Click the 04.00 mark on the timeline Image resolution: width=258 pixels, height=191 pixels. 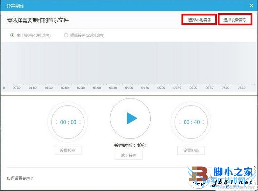[x=129, y=88]
